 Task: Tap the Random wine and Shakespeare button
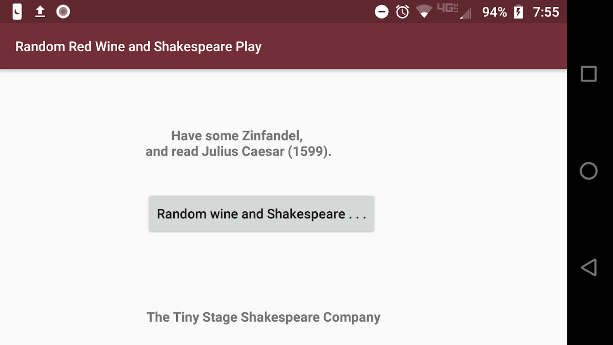coord(261,214)
